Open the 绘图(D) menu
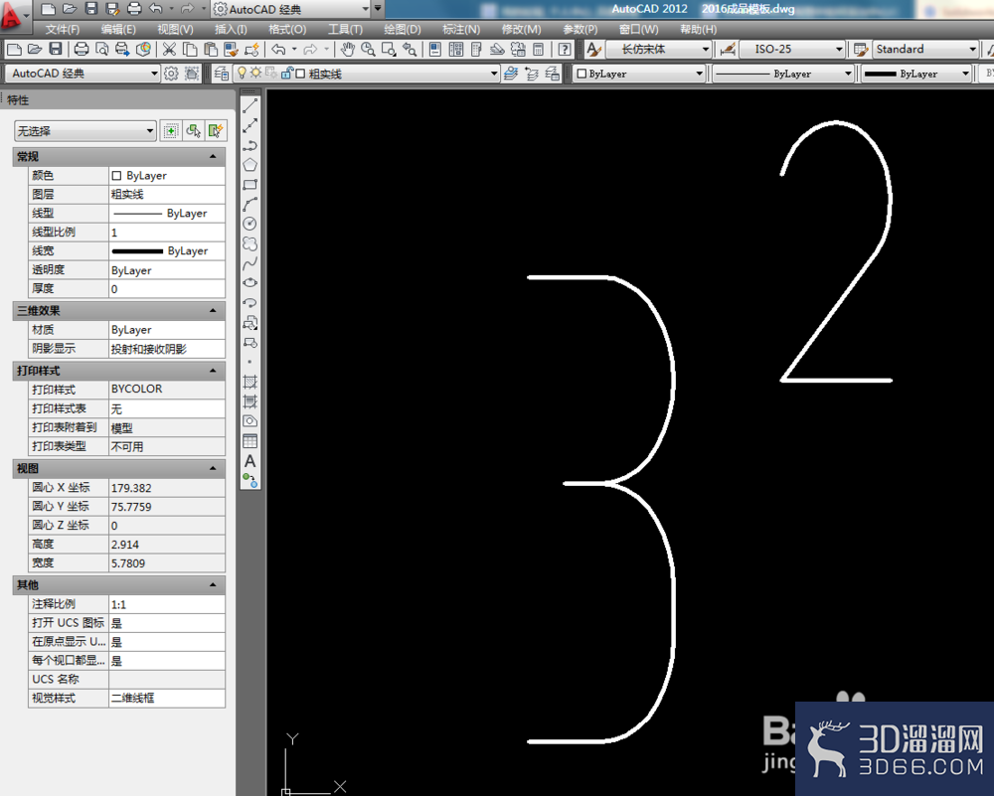This screenshot has height=796, width=994. [402, 29]
